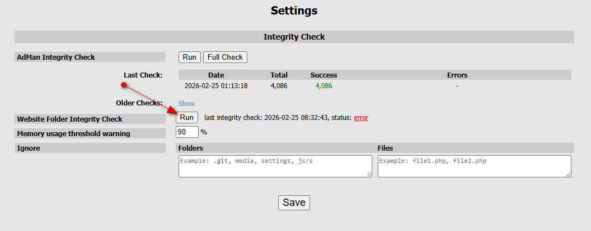
Task: Click the Total column header
Action: (x=279, y=75)
